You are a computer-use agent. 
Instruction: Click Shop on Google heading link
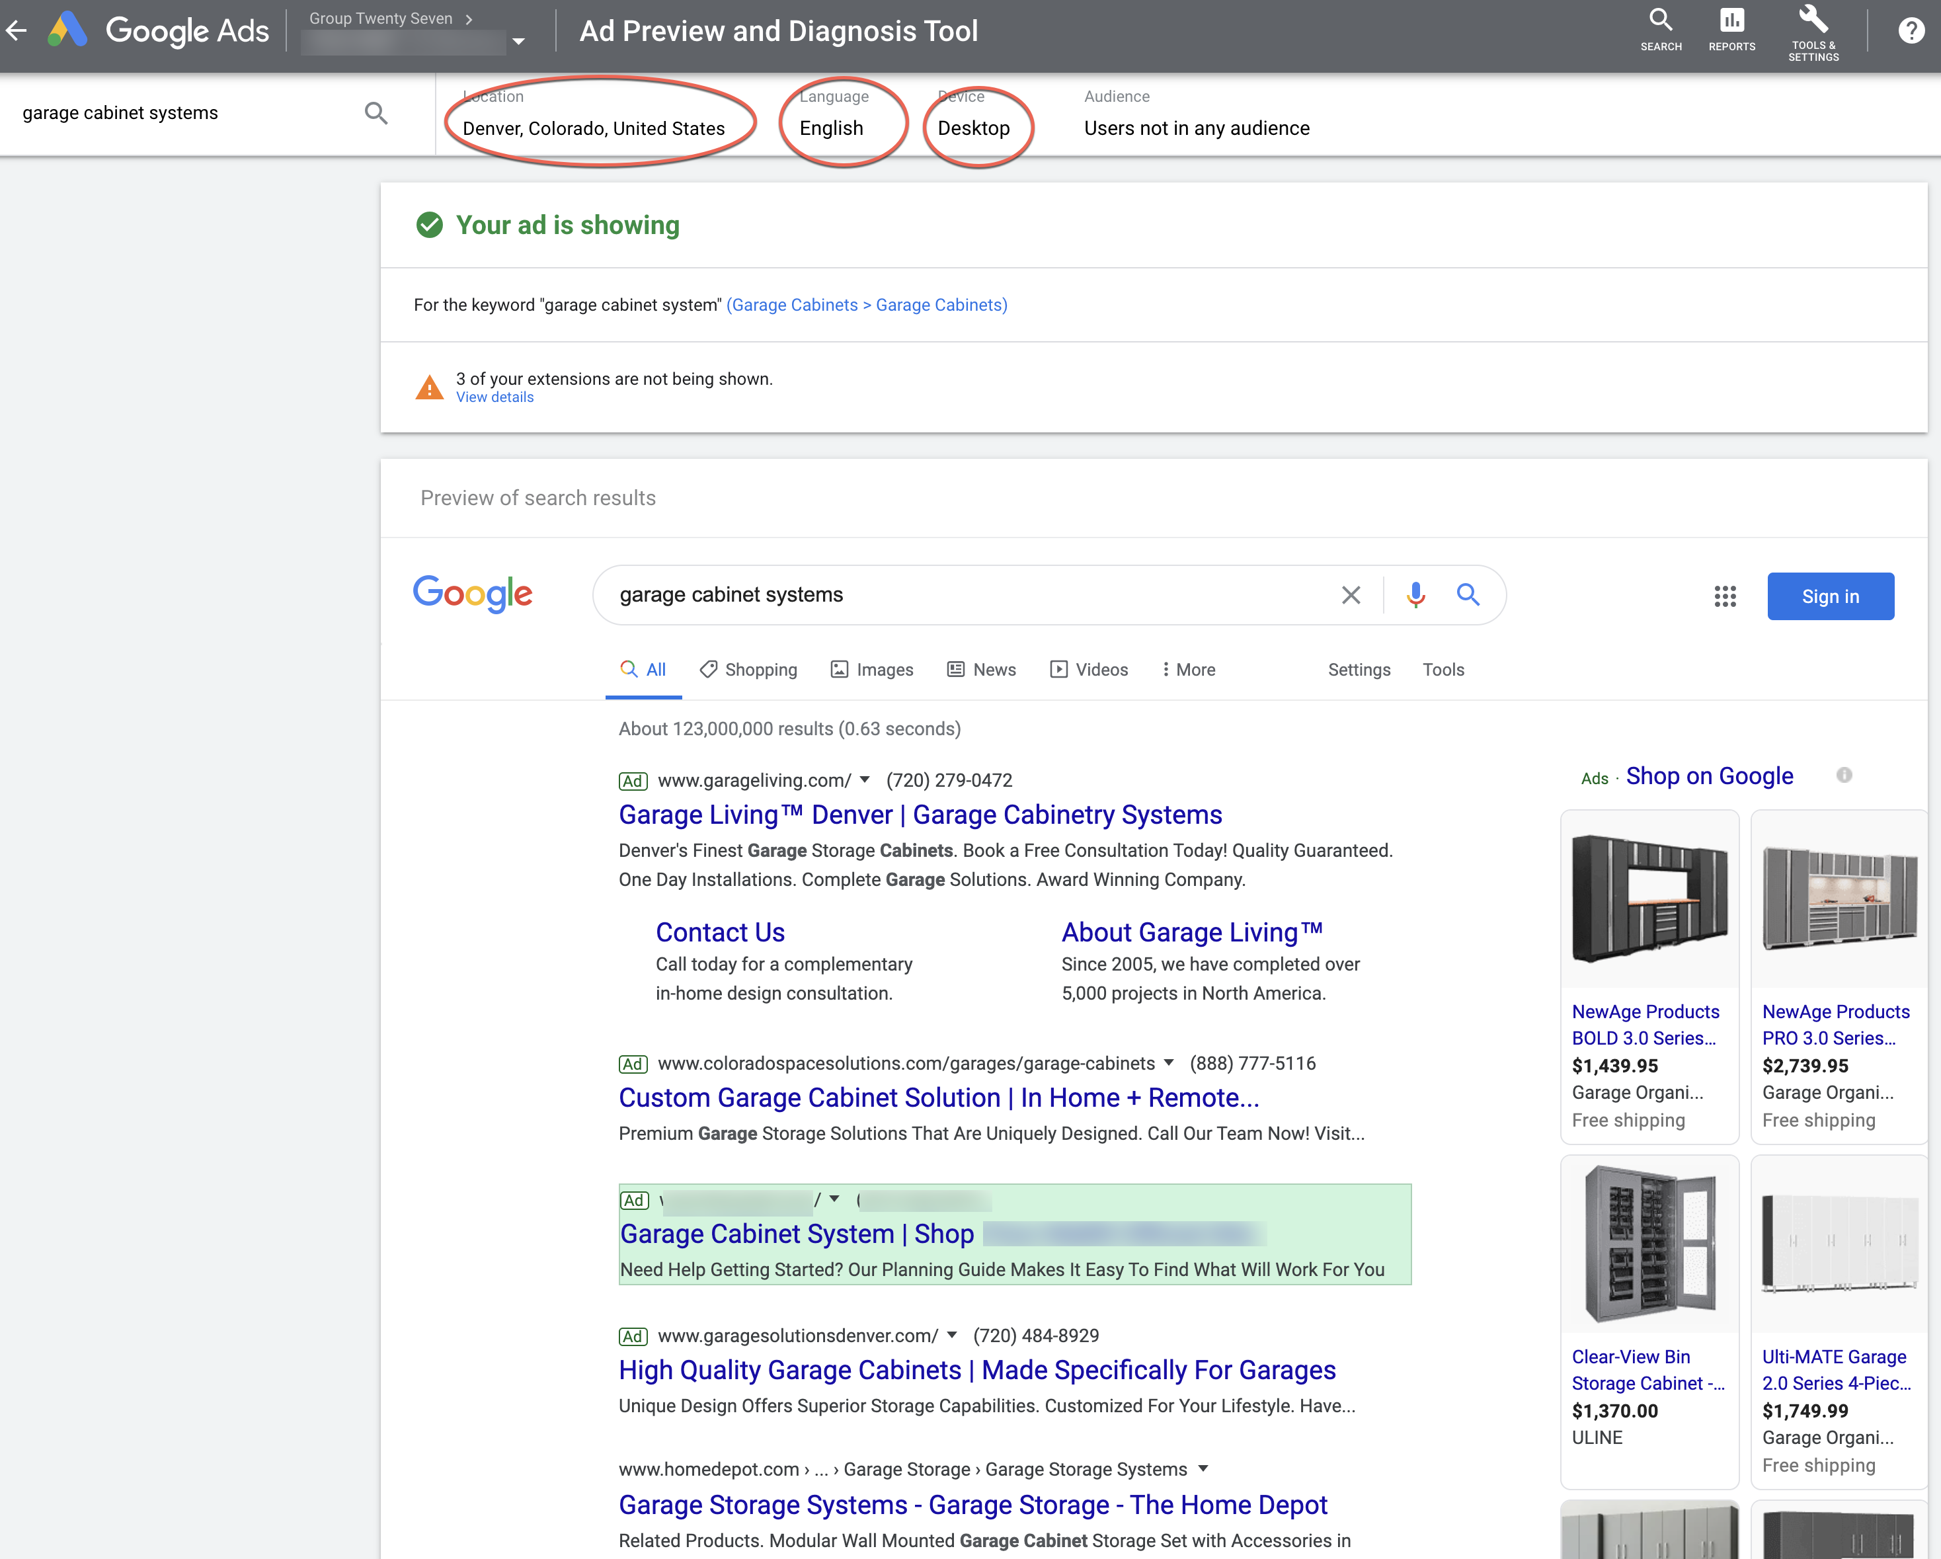(1709, 776)
